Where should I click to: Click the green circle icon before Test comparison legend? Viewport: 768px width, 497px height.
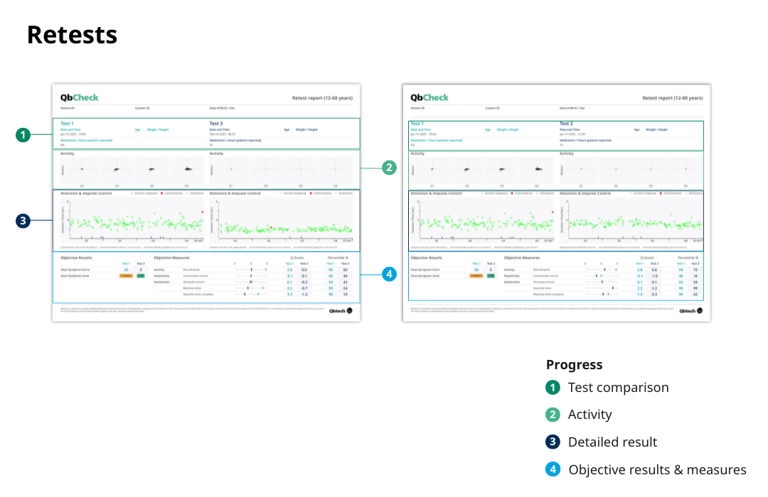tap(553, 388)
